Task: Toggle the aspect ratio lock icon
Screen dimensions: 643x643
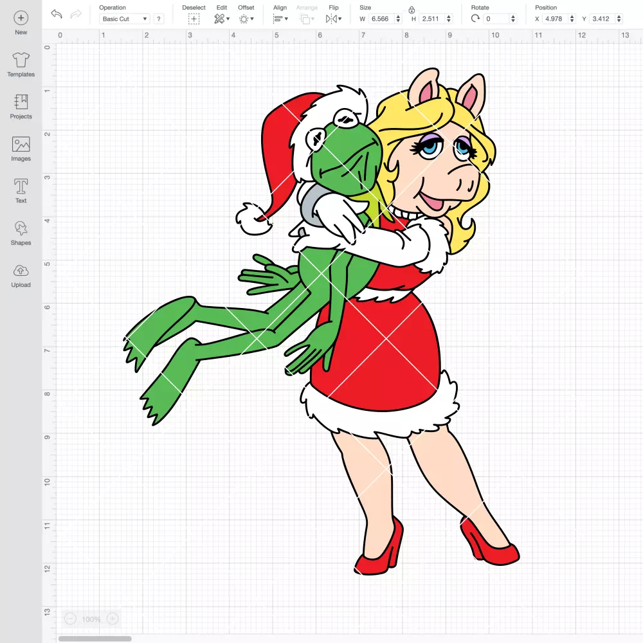Action: (412, 10)
